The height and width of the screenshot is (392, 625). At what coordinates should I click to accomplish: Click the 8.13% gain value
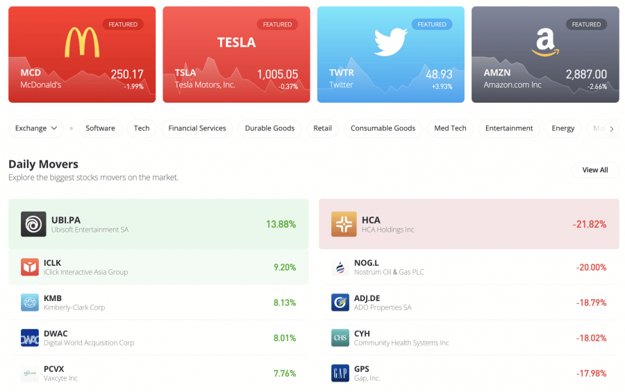(285, 302)
